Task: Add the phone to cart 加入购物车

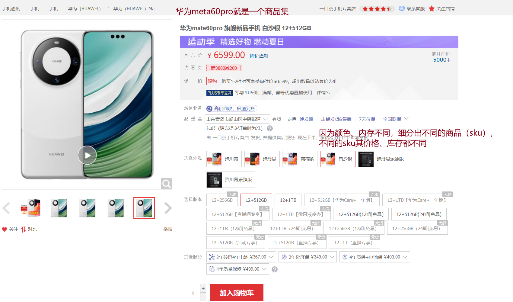Action: pos(237,293)
